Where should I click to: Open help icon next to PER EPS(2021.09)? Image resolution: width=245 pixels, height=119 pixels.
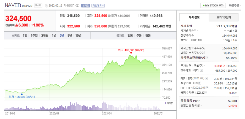click(207, 78)
